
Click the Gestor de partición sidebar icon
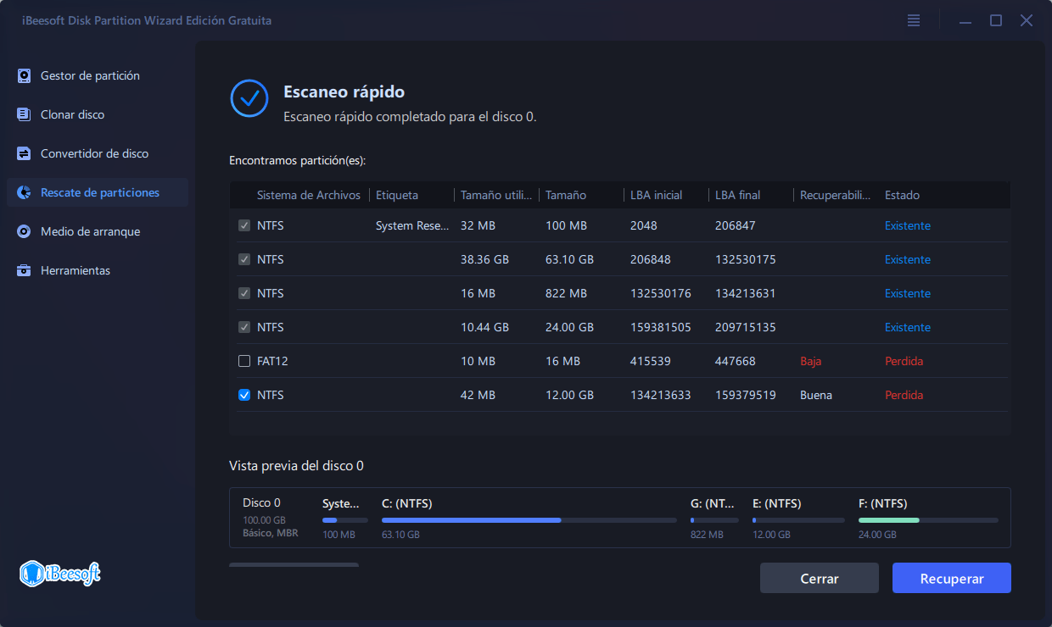(x=25, y=76)
